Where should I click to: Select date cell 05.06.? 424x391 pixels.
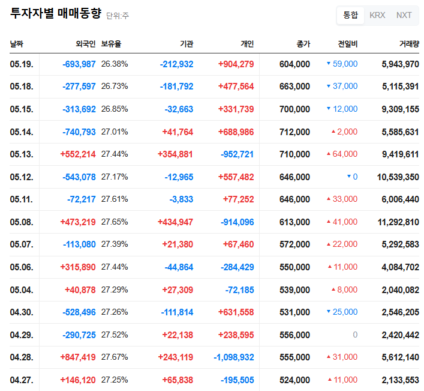[x=22, y=267]
